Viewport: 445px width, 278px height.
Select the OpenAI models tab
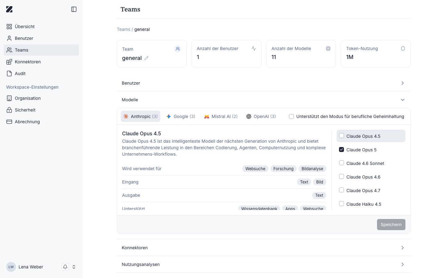tap(261, 116)
